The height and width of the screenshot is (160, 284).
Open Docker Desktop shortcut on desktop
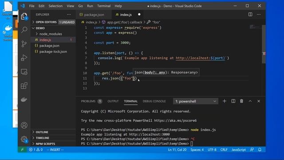8,32
